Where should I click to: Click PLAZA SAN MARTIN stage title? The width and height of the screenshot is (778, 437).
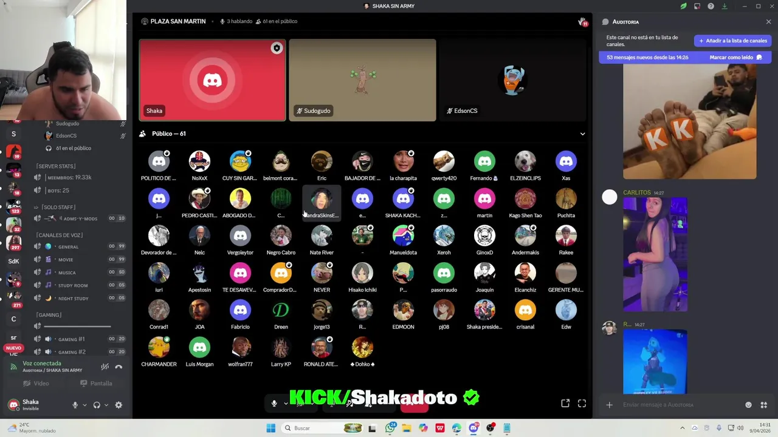178,21
